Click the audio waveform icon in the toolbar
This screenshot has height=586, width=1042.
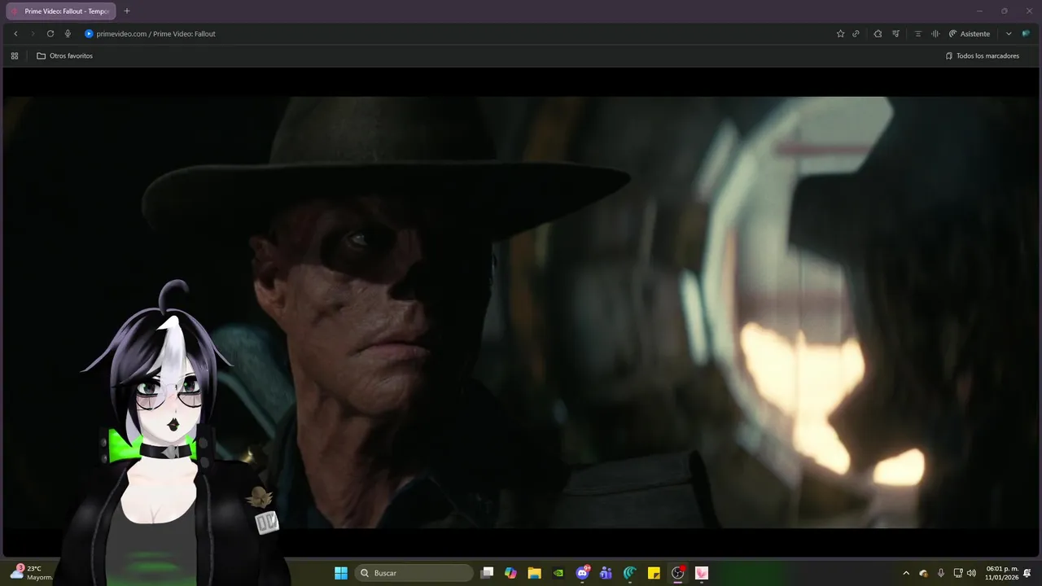tap(935, 33)
